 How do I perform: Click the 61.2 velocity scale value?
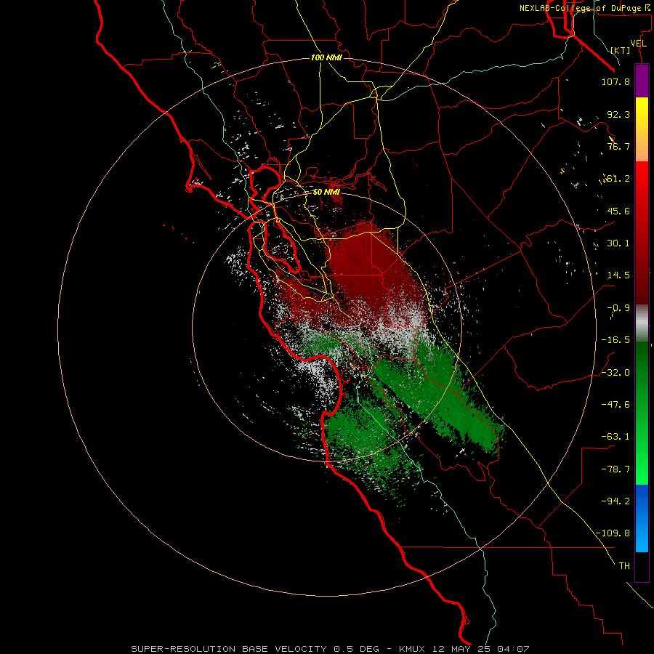(x=618, y=179)
